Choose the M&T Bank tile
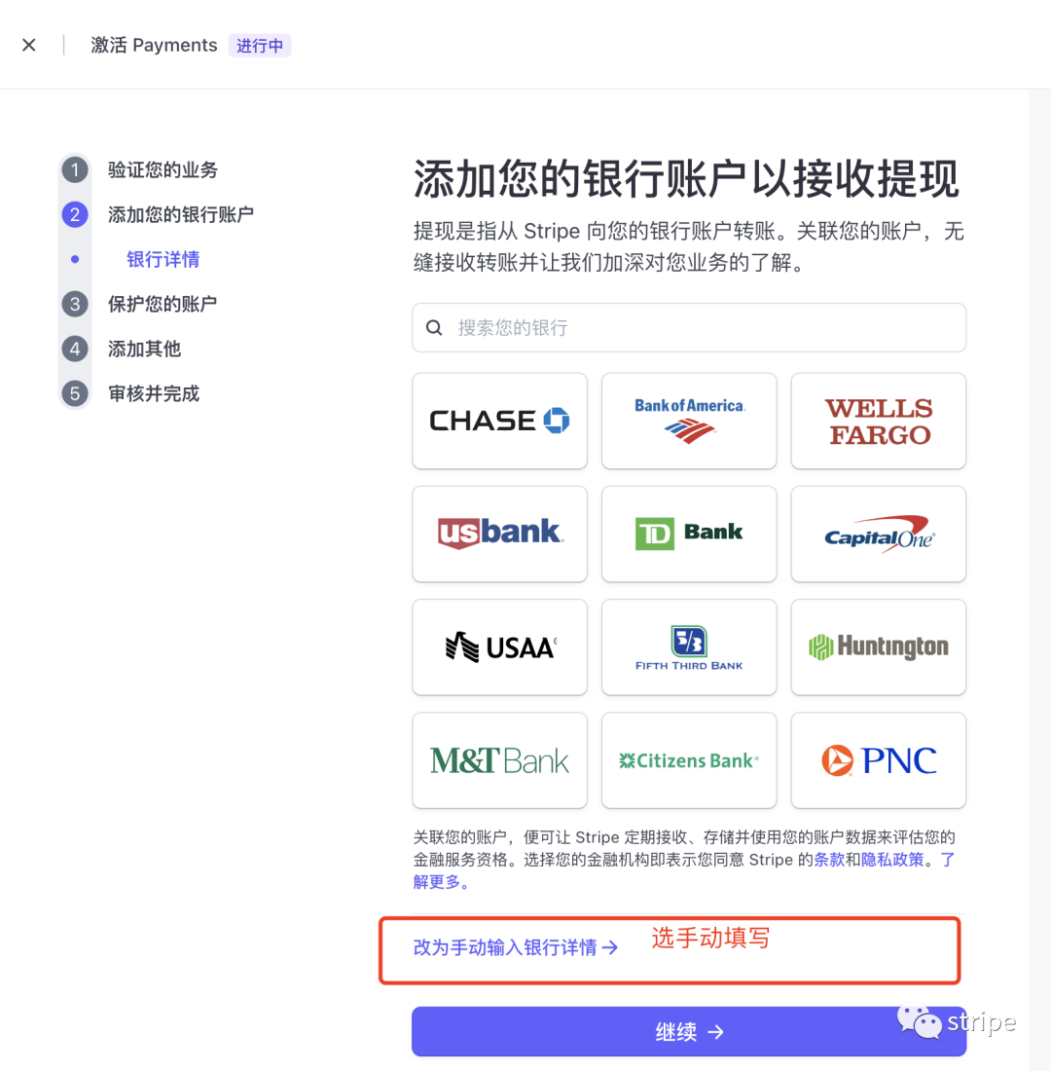Screen dimensions: 1051x1071 click(x=499, y=760)
